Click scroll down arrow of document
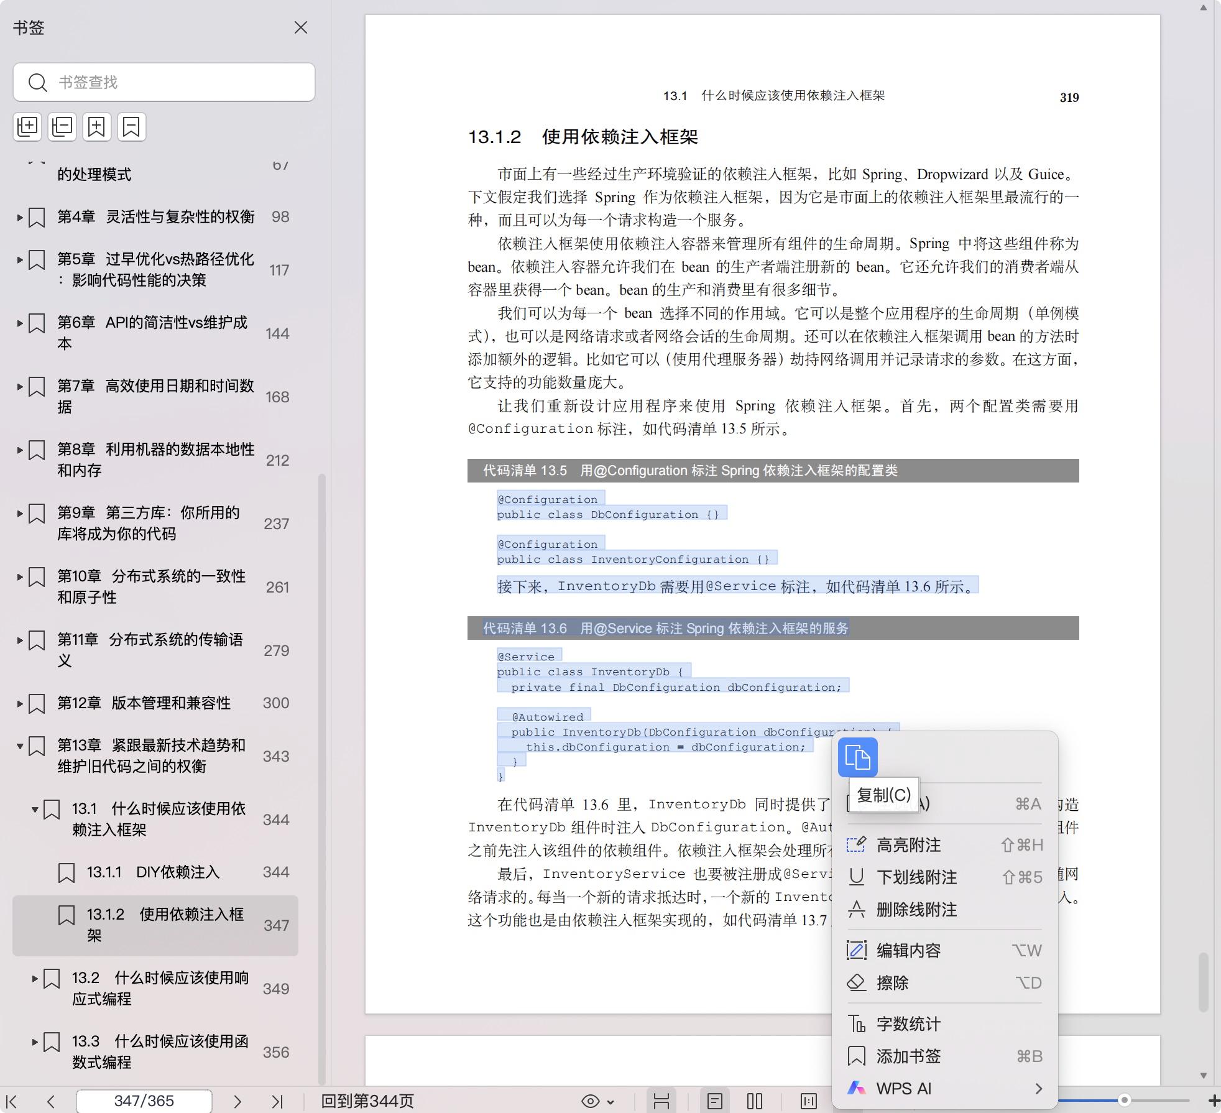Screen dimensions: 1221x1113 [1203, 1075]
